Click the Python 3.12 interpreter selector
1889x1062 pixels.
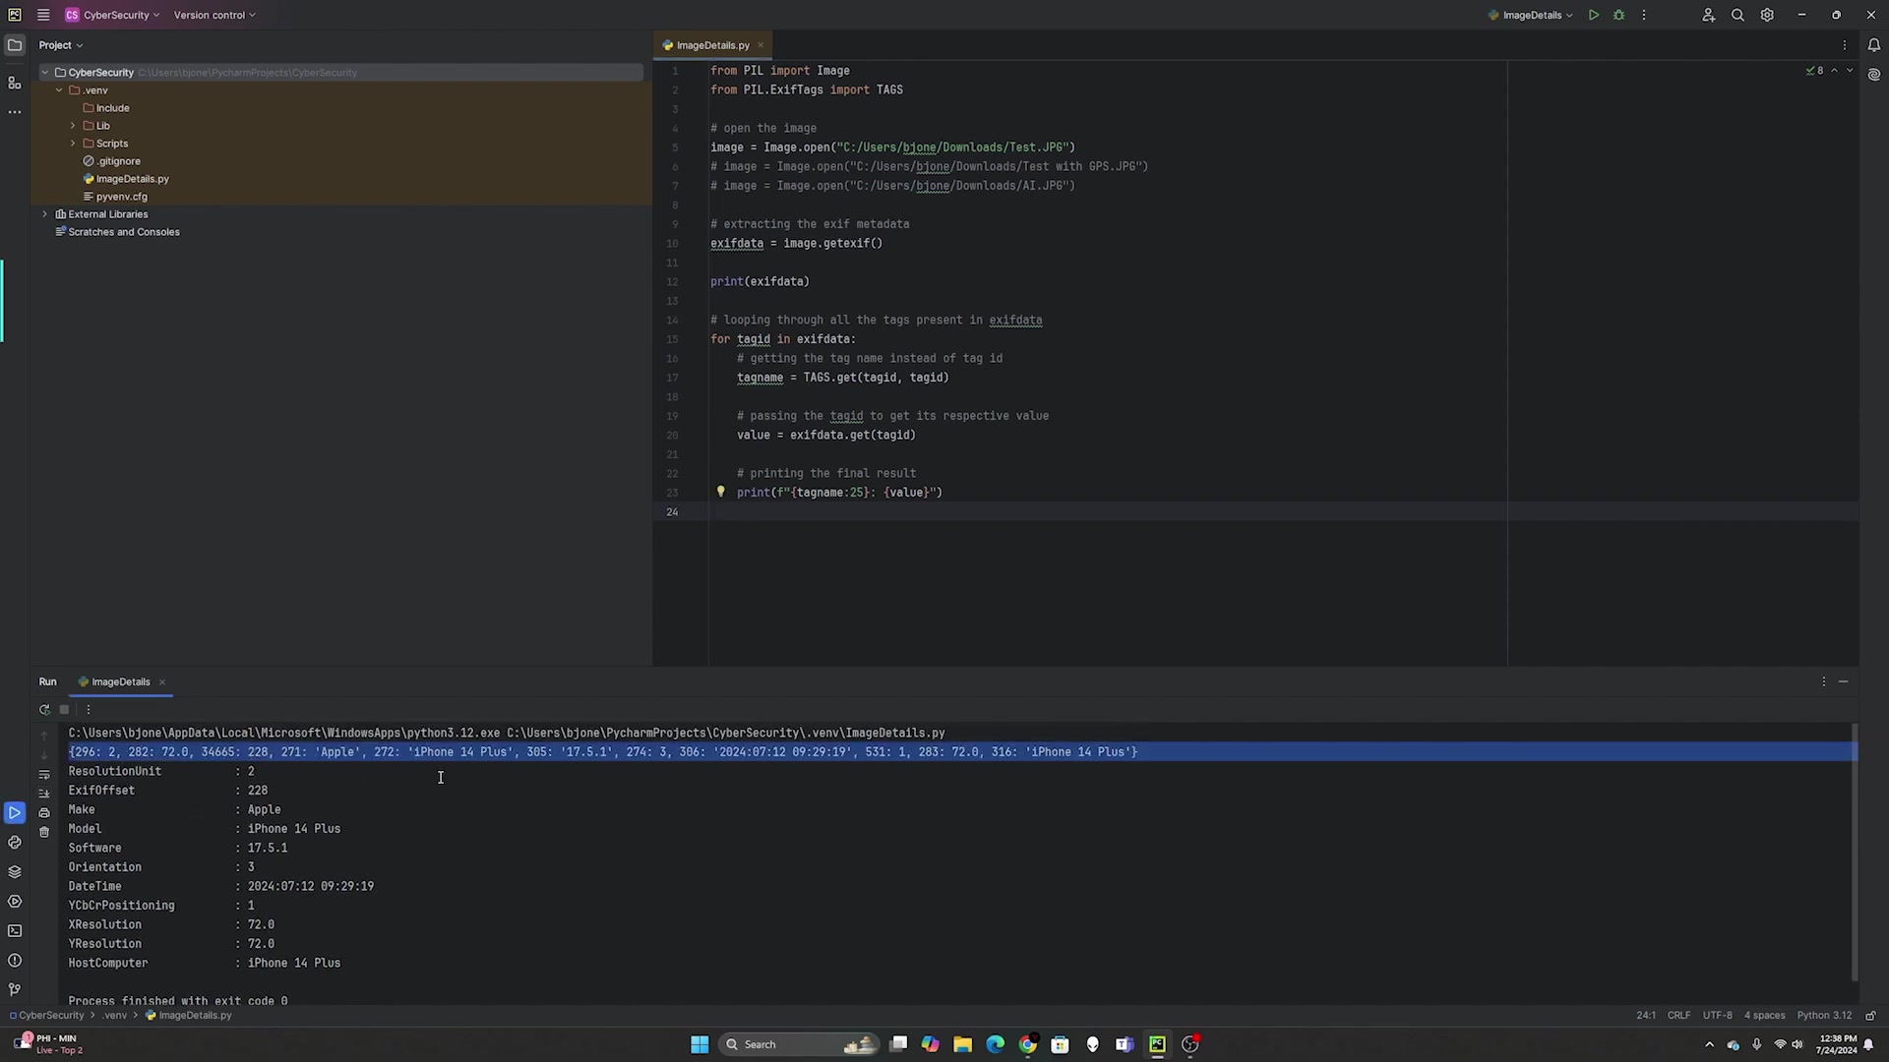tap(1823, 1016)
